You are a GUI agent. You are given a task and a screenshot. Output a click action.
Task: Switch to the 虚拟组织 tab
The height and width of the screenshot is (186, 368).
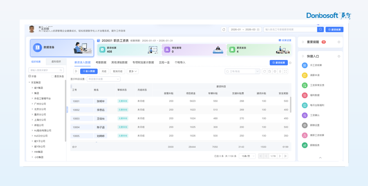56,62
